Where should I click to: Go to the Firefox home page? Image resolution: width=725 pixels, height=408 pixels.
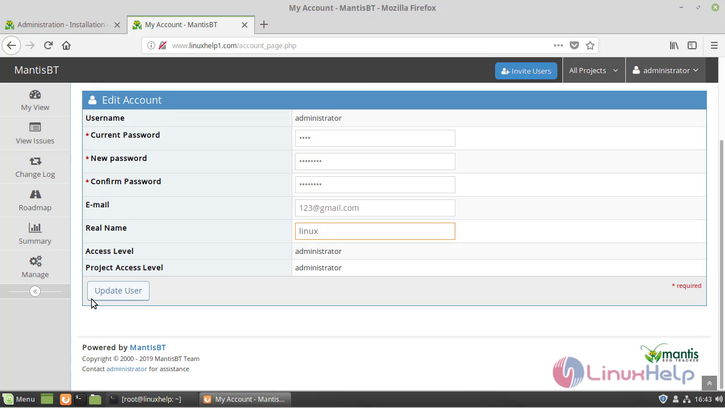(66, 45)
